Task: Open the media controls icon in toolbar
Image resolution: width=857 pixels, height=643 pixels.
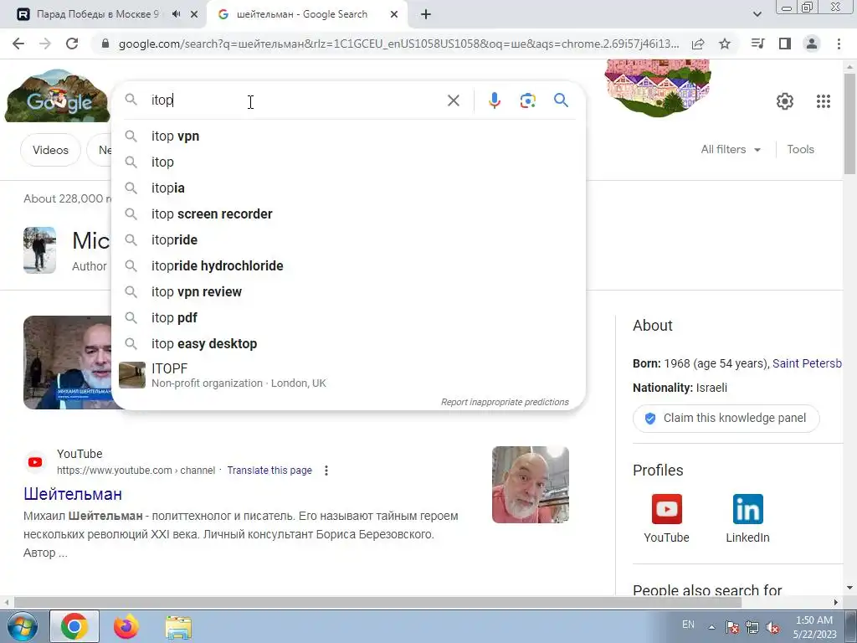Action: tap(757, 44)
